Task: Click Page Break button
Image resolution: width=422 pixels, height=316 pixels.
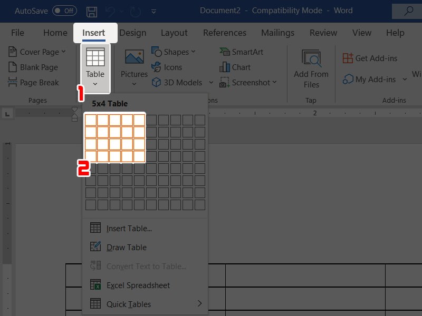Action: pos(33,83)
